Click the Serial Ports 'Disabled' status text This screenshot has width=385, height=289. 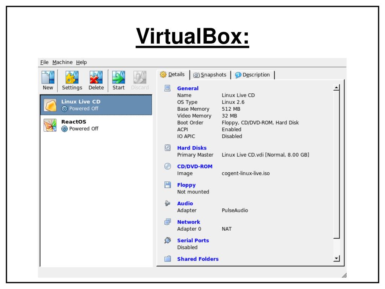point(187,248)
